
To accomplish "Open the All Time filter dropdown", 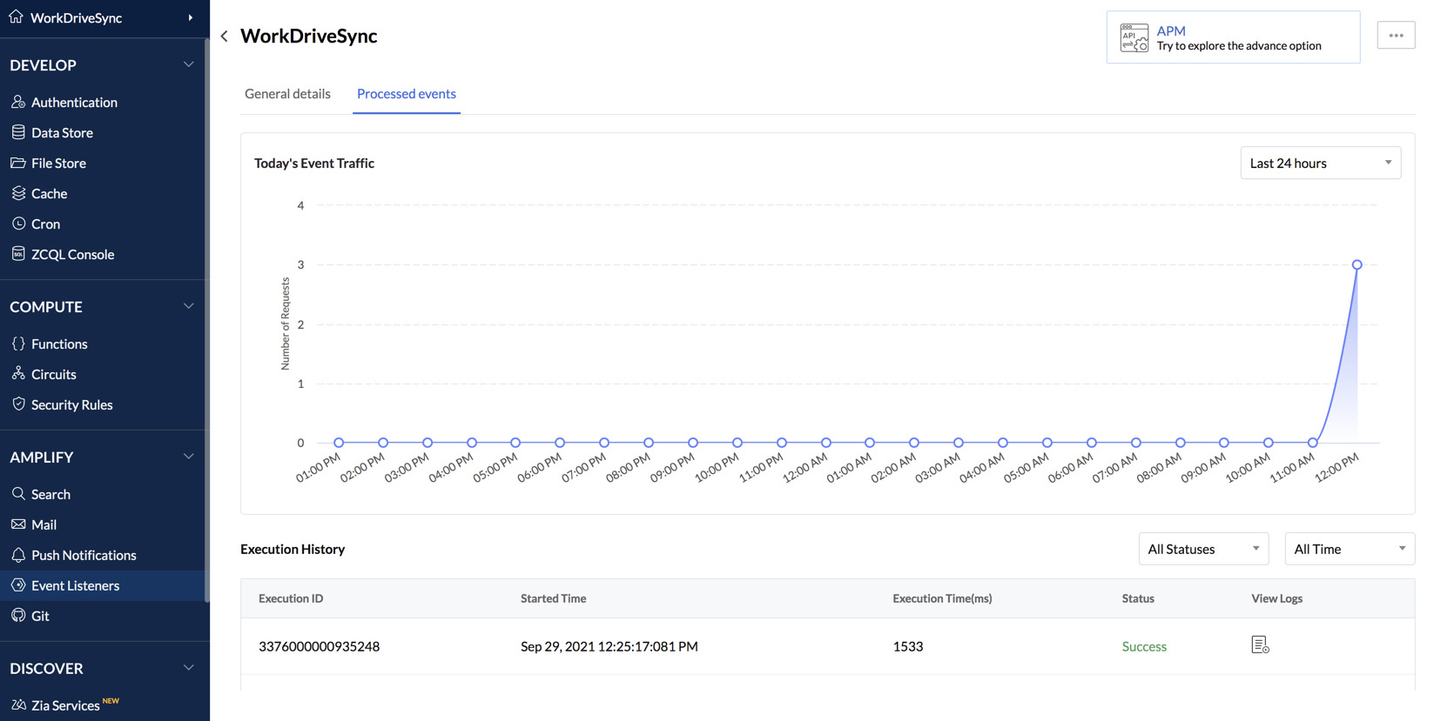I will 1349,550.
